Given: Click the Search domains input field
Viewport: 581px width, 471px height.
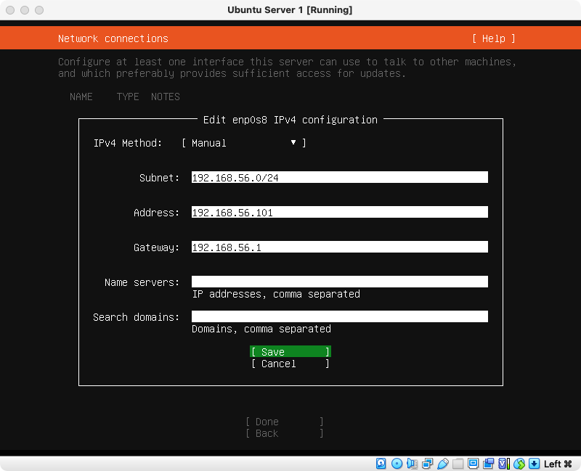Looking at the screenshot, I should coord(339,316).
